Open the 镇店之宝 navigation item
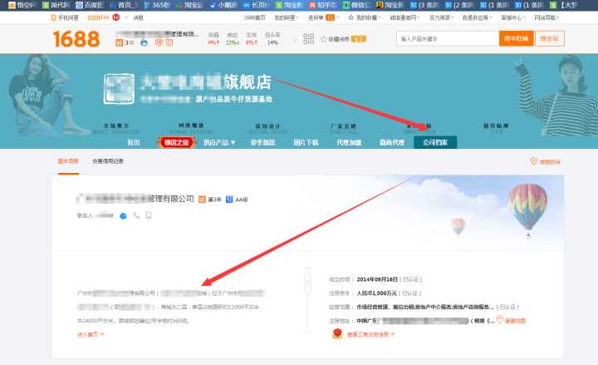The image size is (598, 365). tap(175, 142)
